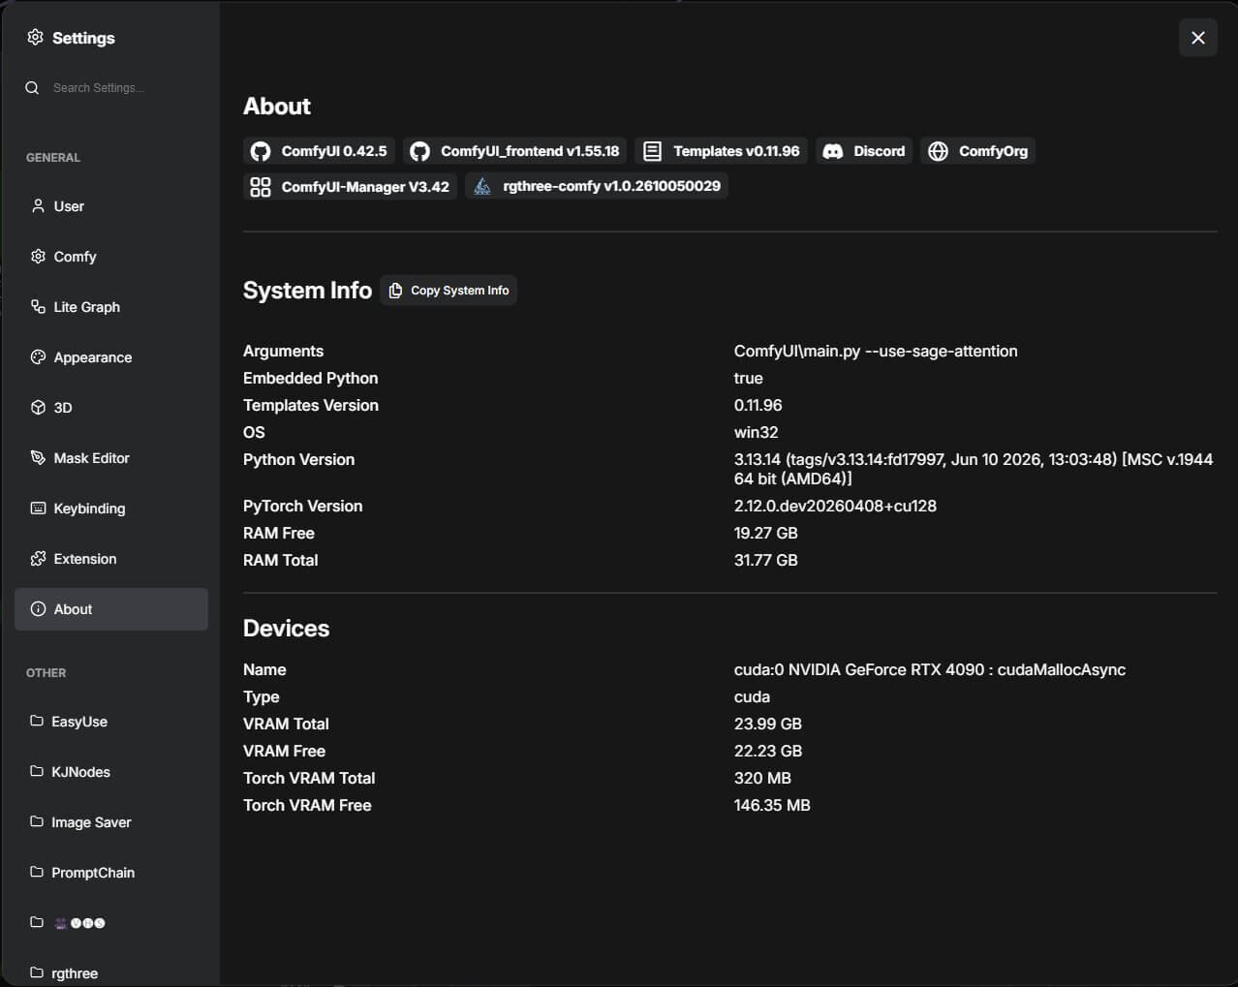1238x987 pixels.
Task: Click the Templates Version value '0.11.96'
Action: (x=758, y=405)
